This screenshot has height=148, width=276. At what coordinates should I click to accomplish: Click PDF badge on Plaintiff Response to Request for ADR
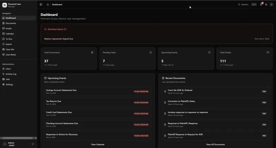[x=264, y=136]
